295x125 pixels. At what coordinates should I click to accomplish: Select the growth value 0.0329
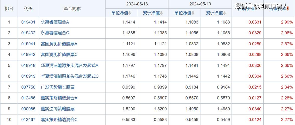tap(255, 33)
